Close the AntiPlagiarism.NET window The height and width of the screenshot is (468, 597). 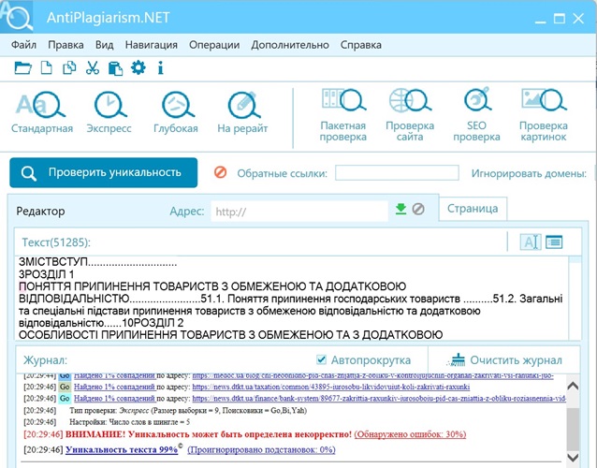[x=578, y=19]
